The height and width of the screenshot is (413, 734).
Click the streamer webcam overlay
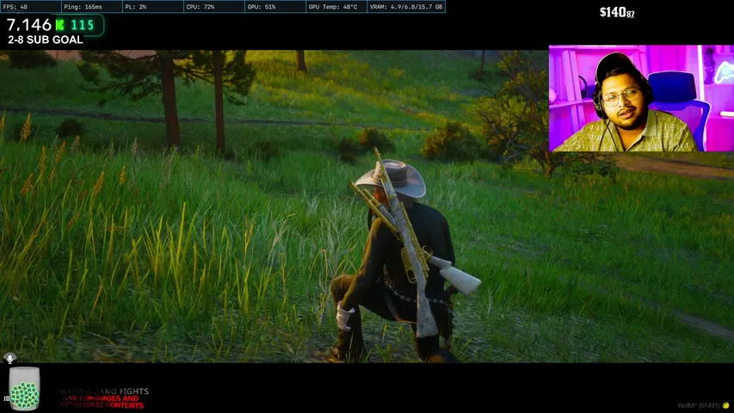click(641, 98)
